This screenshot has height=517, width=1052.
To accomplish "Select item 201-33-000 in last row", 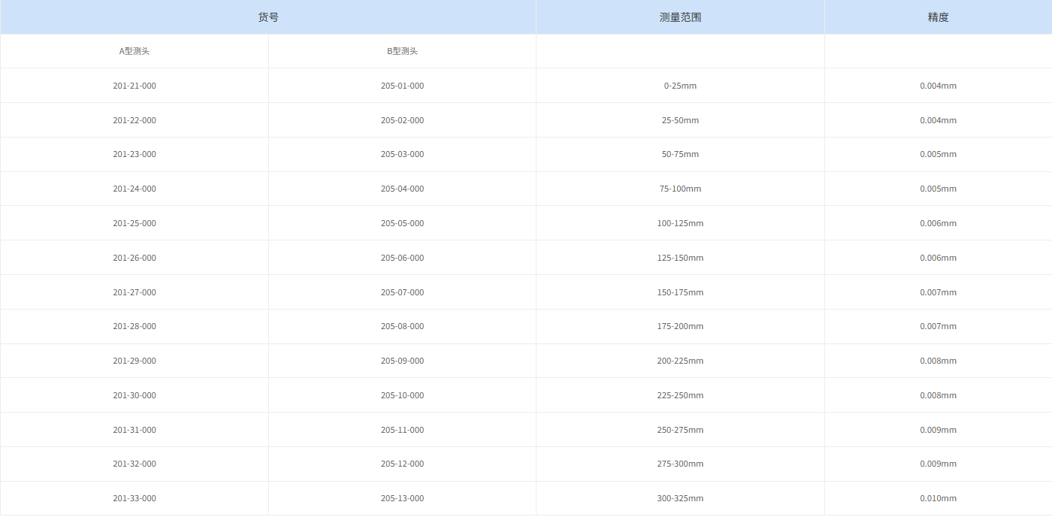I will pyautogui.click(x=135, y=497).
